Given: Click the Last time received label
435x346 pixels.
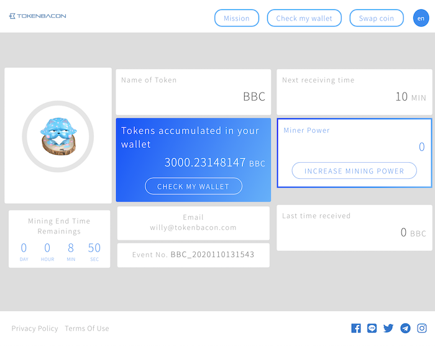Looking at the screenshot, I should click(316, 216).
